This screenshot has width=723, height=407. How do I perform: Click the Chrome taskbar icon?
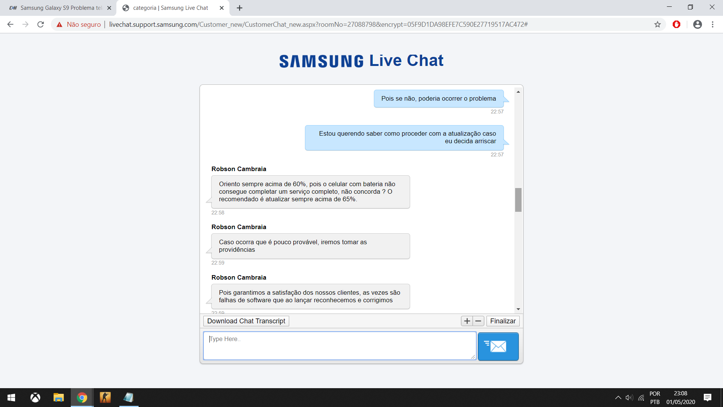point(82,398)
